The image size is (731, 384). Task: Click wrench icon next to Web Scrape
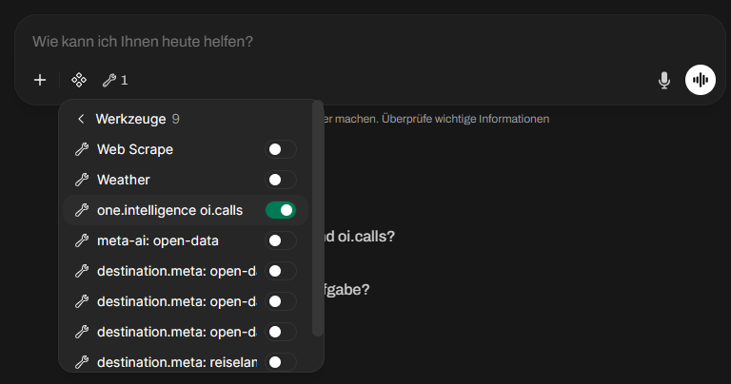(81, 149)
